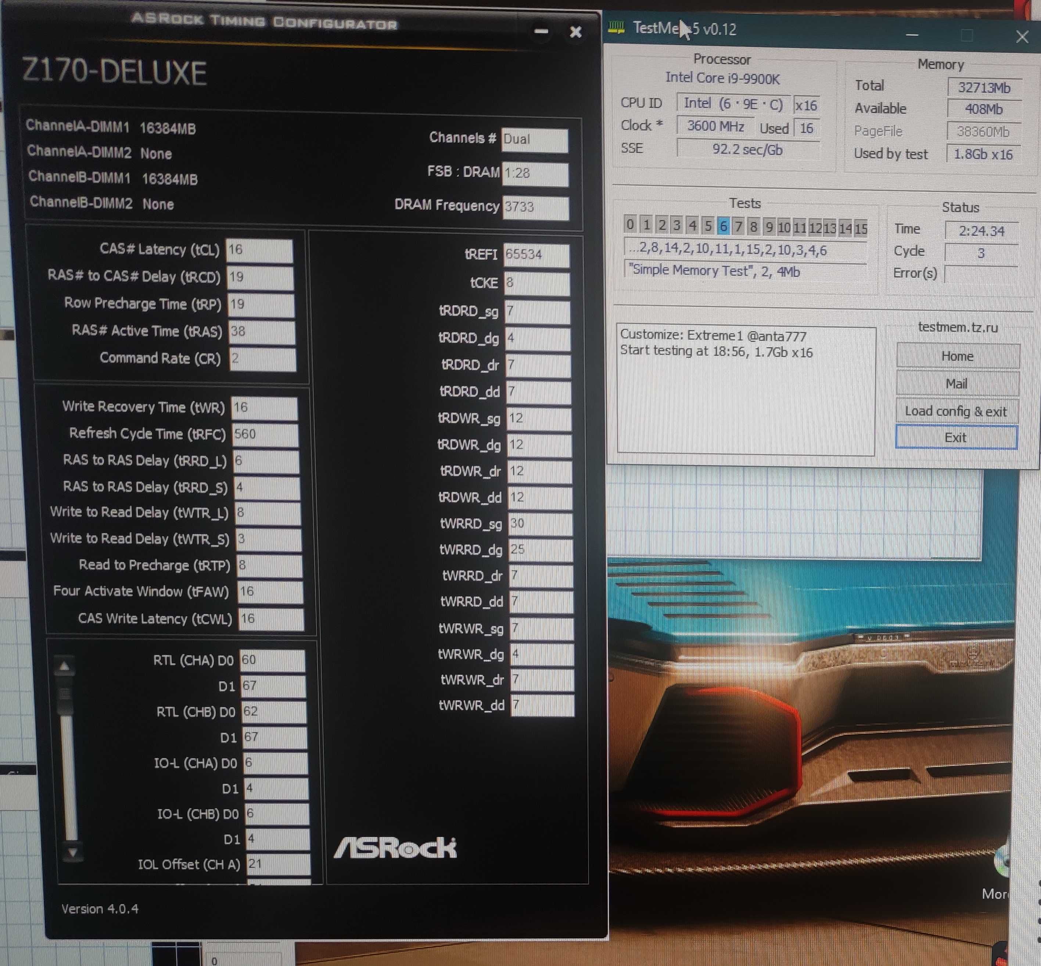Screen dimensions: 1041x966
Task: Click the tWRRD_dg value field
Action: pyautogui.click(x=541, y=551)
